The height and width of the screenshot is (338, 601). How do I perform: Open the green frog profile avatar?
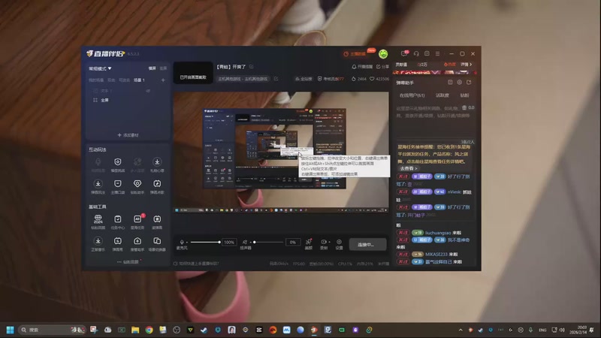(x=383, y=54)
